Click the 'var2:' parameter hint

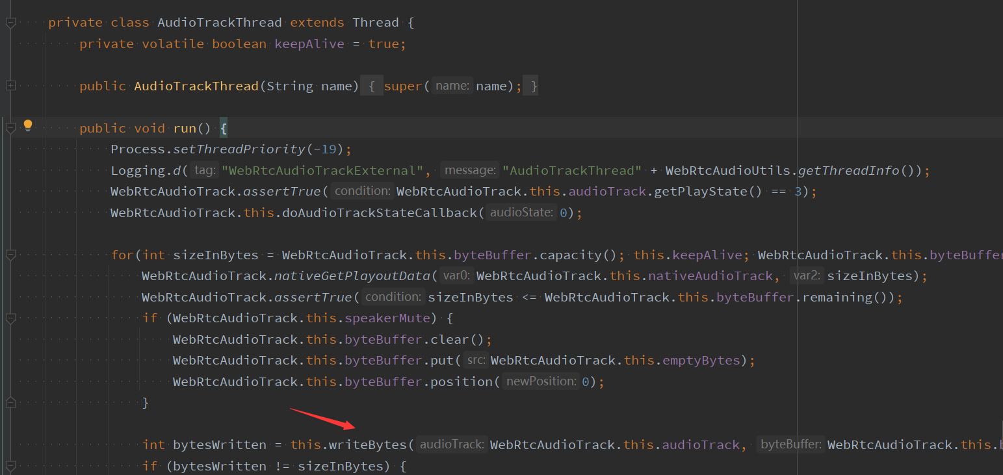(x=807, y=276)
